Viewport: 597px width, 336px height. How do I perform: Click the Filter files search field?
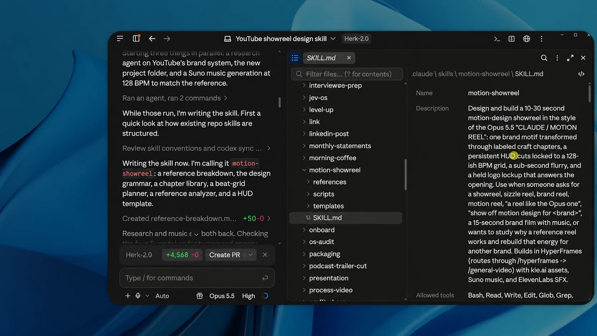pos(347,74)
